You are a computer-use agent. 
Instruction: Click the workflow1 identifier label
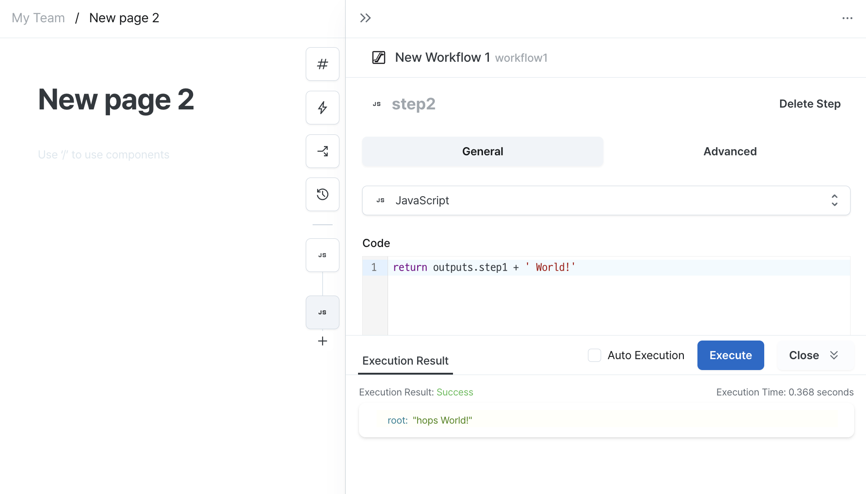tap(521, 58)
